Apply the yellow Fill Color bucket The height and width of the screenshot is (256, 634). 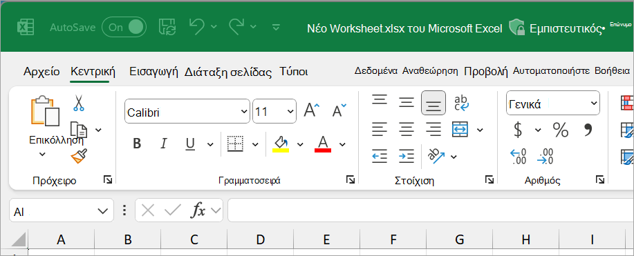(281, 144)
